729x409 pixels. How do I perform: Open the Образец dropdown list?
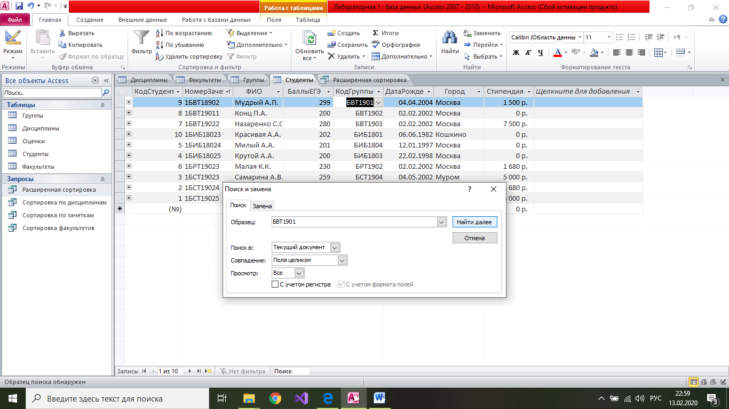tap(441, 222)
